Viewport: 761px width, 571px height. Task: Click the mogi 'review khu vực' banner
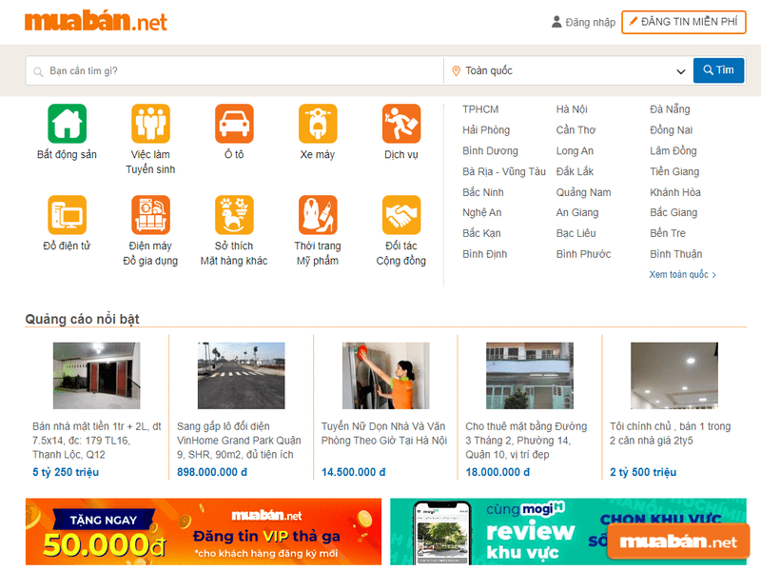[x=568, y=532]
